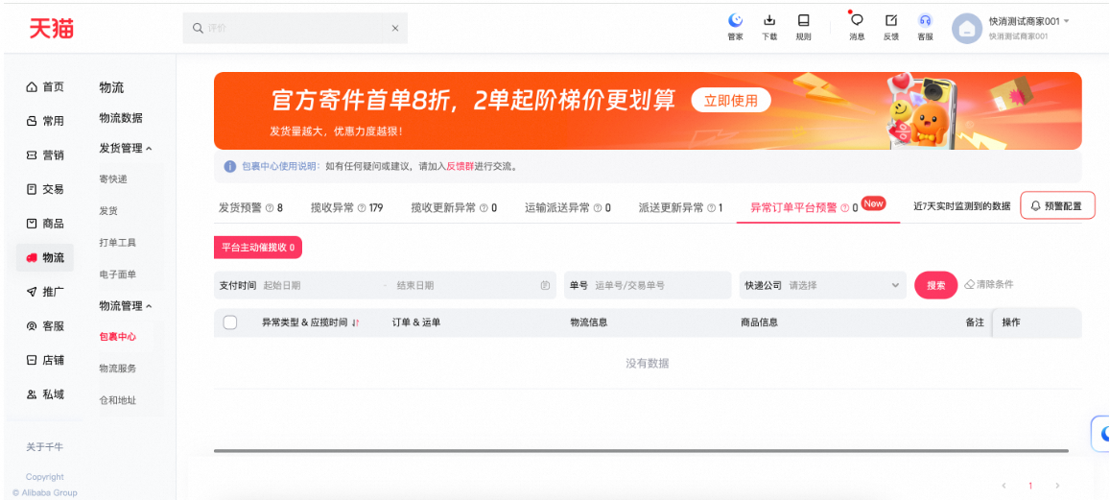
Task: Open 交易 in the sidebar
Action: click(46, 189)
